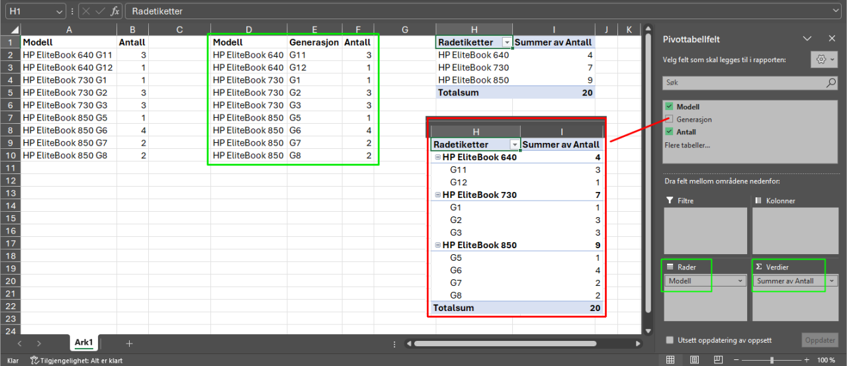This screenshot has height=366, width=847.
Task: Click the three-dot tab bar resize handle
Action: [394, 343]
